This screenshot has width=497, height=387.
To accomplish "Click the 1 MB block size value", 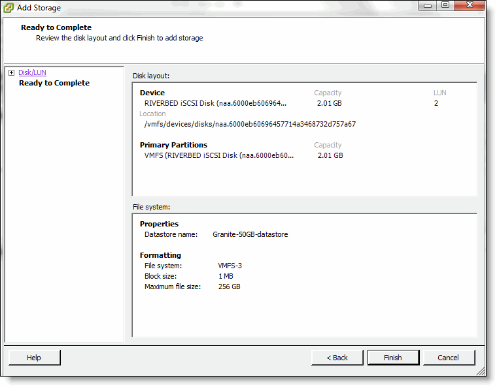I will coord(226,276).
